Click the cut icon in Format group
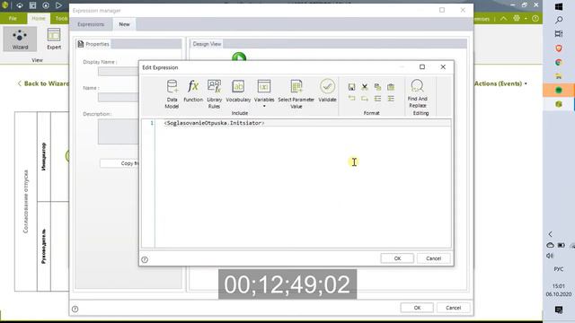This screenshot has height=323, width=575. [x=365, y=87]
